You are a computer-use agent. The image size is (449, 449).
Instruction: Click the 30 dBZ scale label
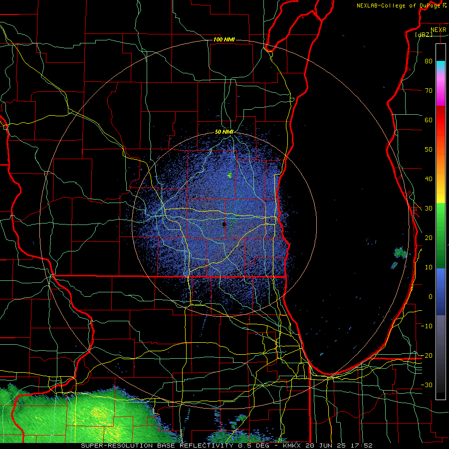tap(429, 208)
